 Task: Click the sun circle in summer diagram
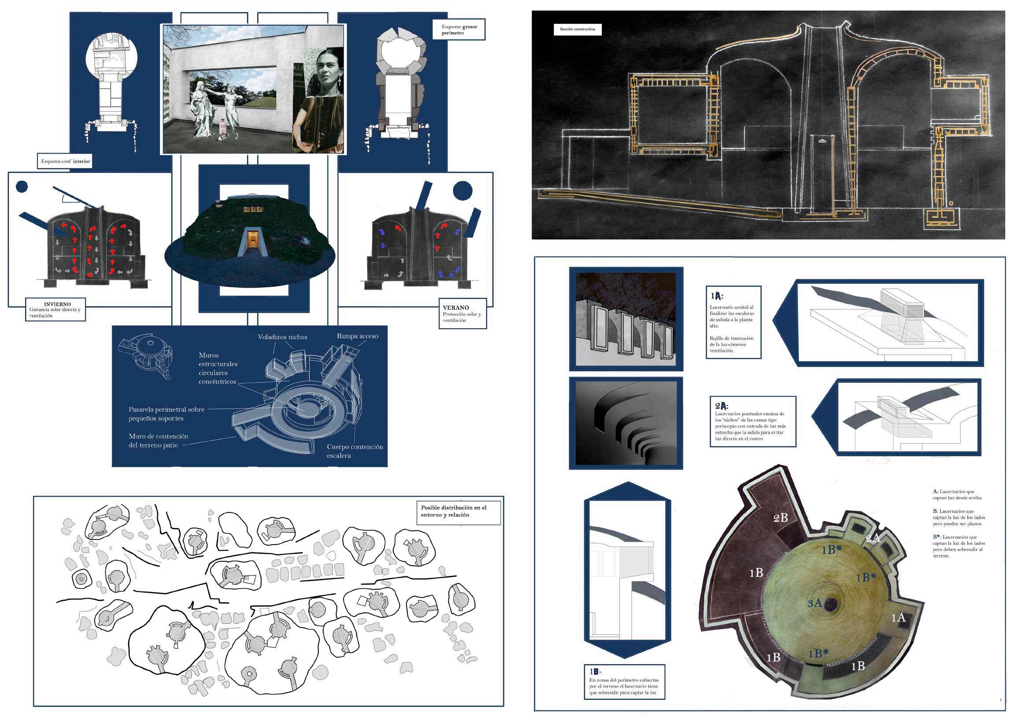coord(462,190)
